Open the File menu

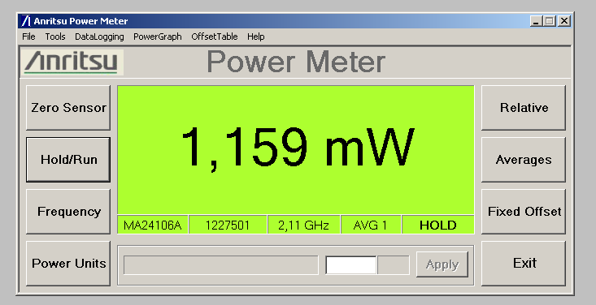(28, 37)
